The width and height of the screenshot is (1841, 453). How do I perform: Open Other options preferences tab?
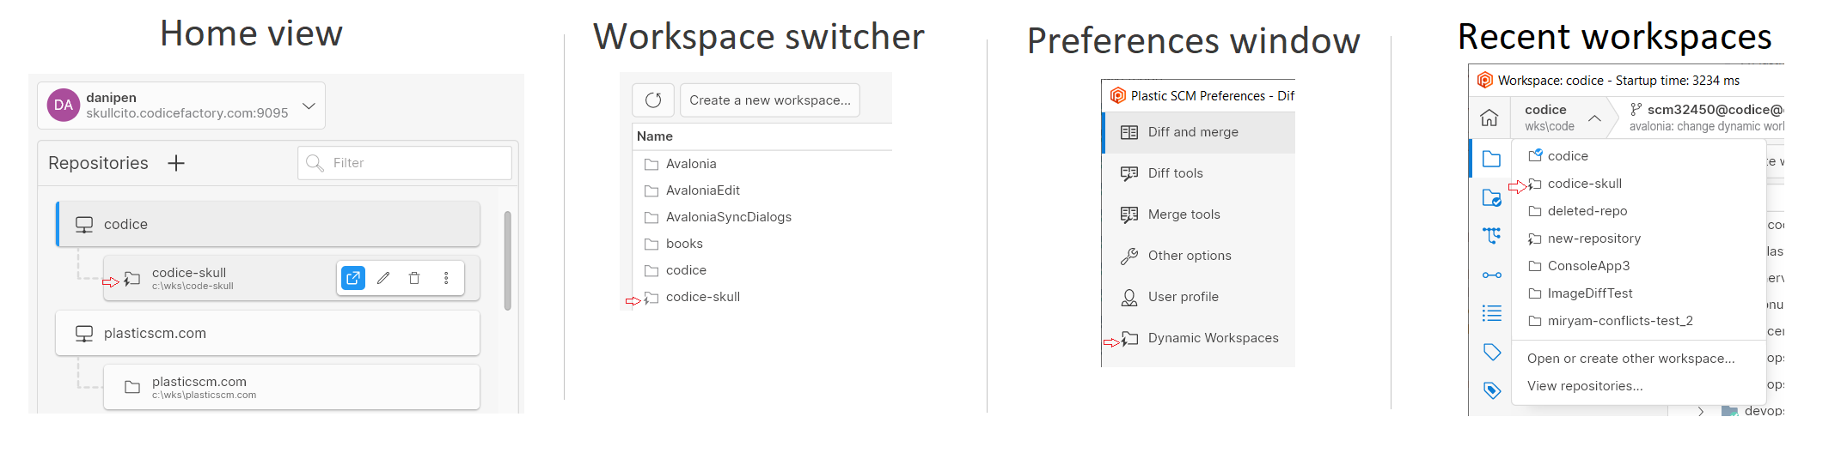[1199, 256]
